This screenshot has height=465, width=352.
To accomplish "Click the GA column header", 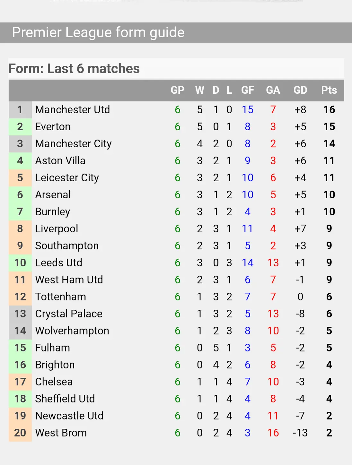I will [x=273, y=90].
